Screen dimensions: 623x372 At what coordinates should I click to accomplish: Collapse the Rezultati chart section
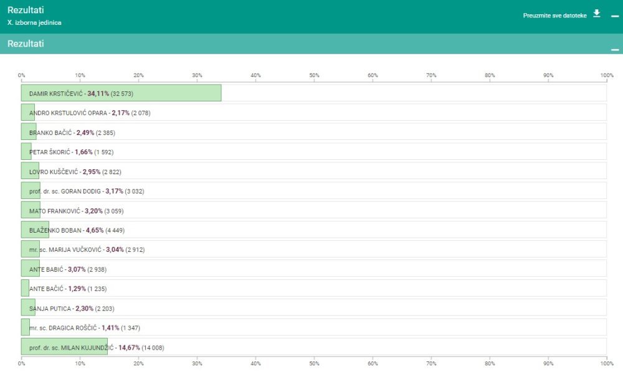(615, 50)
